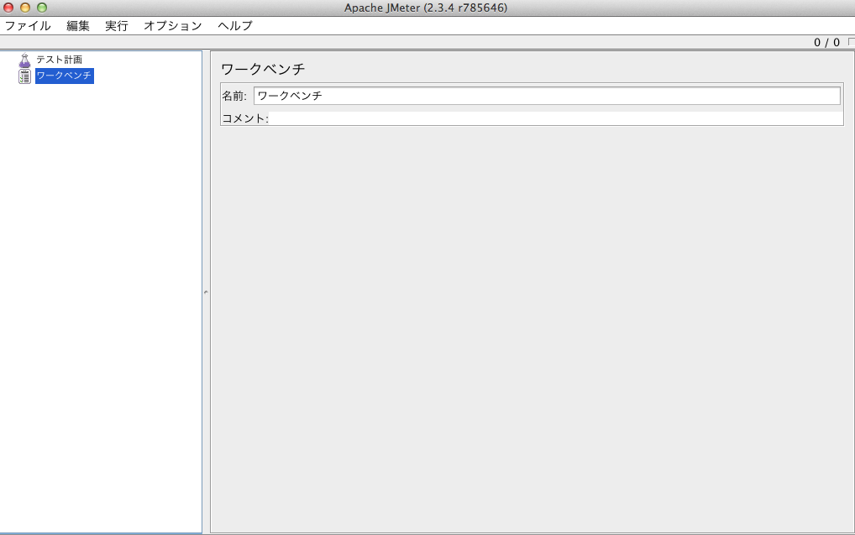Click the WorkBench clipboard icon in tree
This screenshot has width=855, height=535.
24,76
